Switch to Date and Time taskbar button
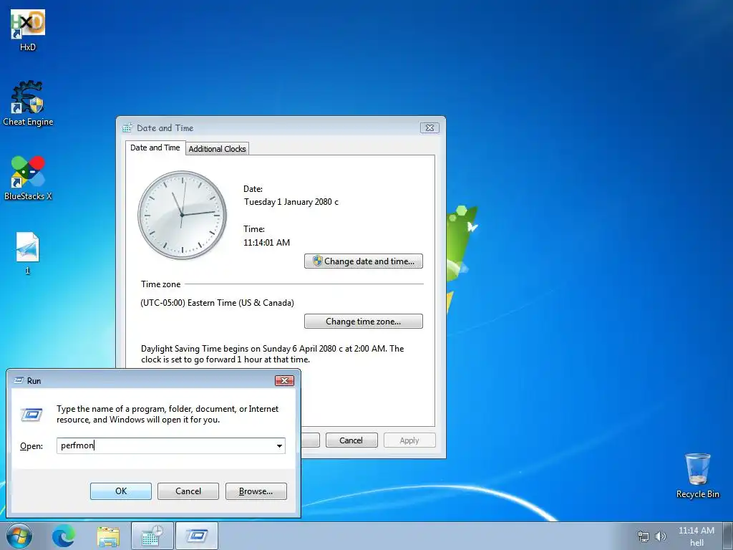733x550 pixels. click(152, 536)
